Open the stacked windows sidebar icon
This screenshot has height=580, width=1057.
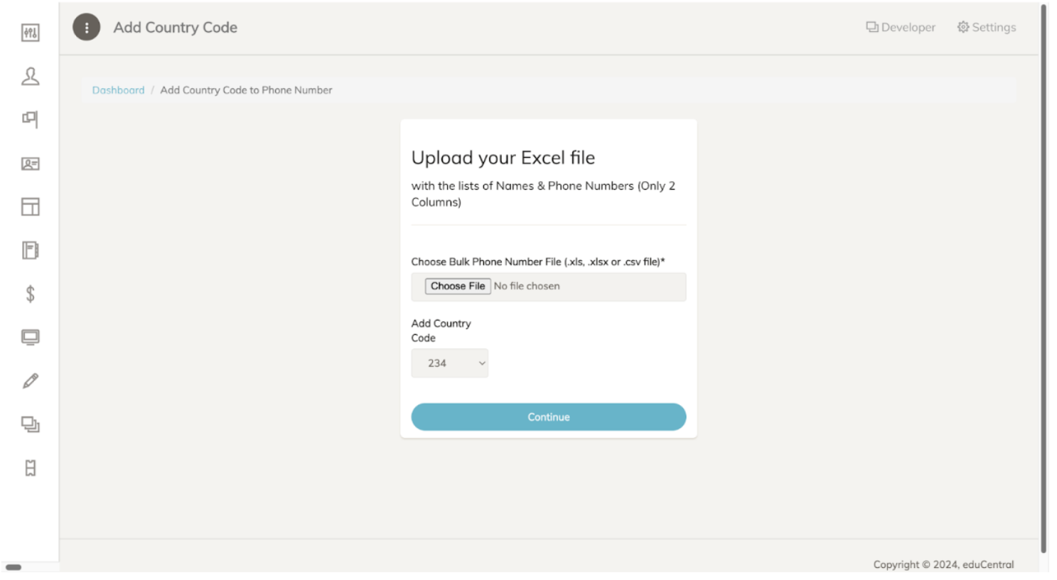(x=31, y=424)
